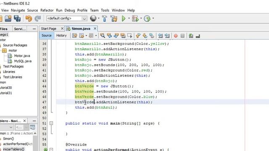This screenshot has width=269, height=151.
Task: Open the dropdown arrow beside Run Project
Action: pos(129,18)
